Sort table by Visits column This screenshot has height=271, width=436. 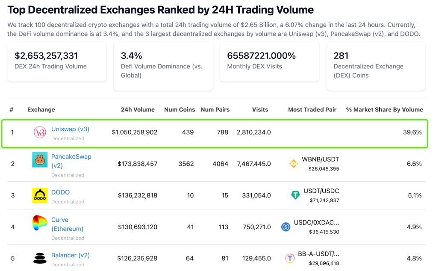(260, 109)
